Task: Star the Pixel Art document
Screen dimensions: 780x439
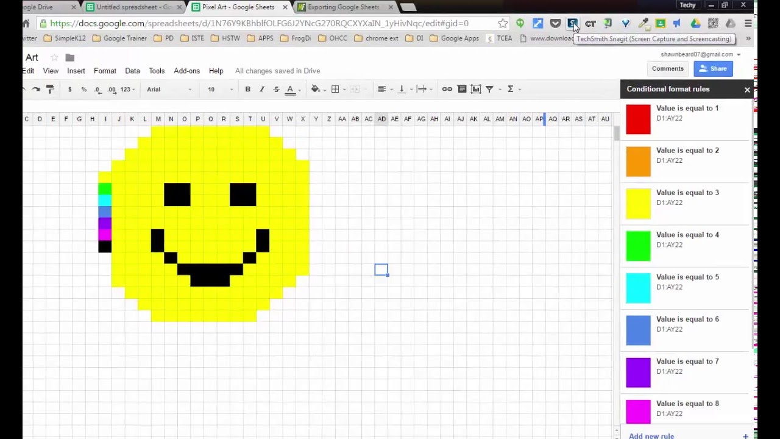Action: [x=54, y=57]
